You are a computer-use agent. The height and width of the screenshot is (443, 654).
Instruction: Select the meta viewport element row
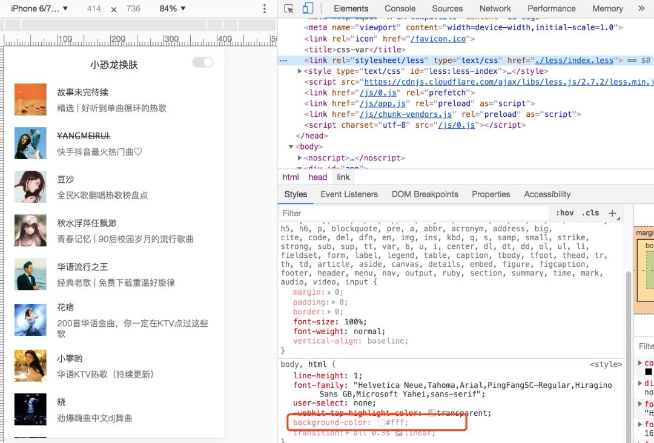(463, 28)
